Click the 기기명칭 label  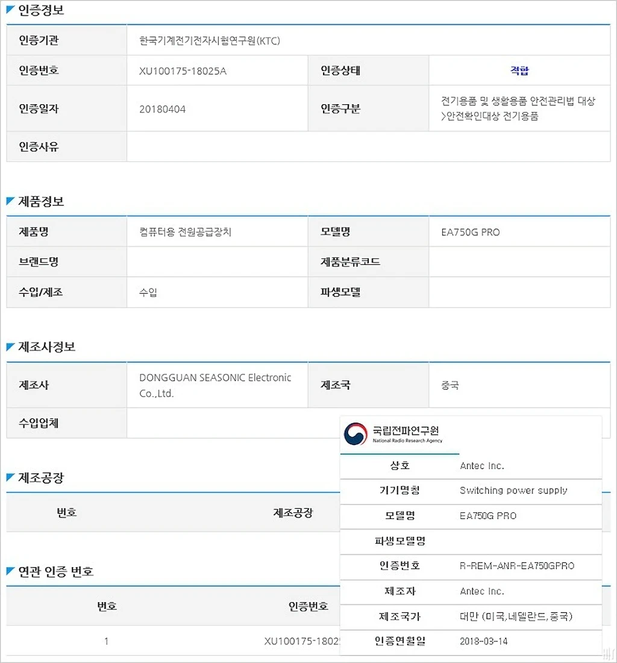click(399, 491)
